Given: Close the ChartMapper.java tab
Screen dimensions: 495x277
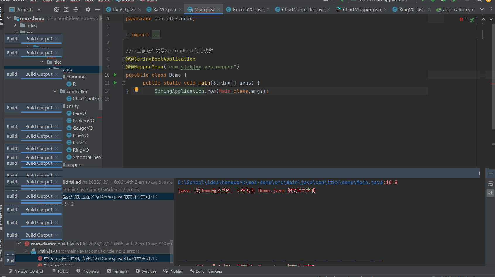Looking at the screenshot, I should pos(385,9).
